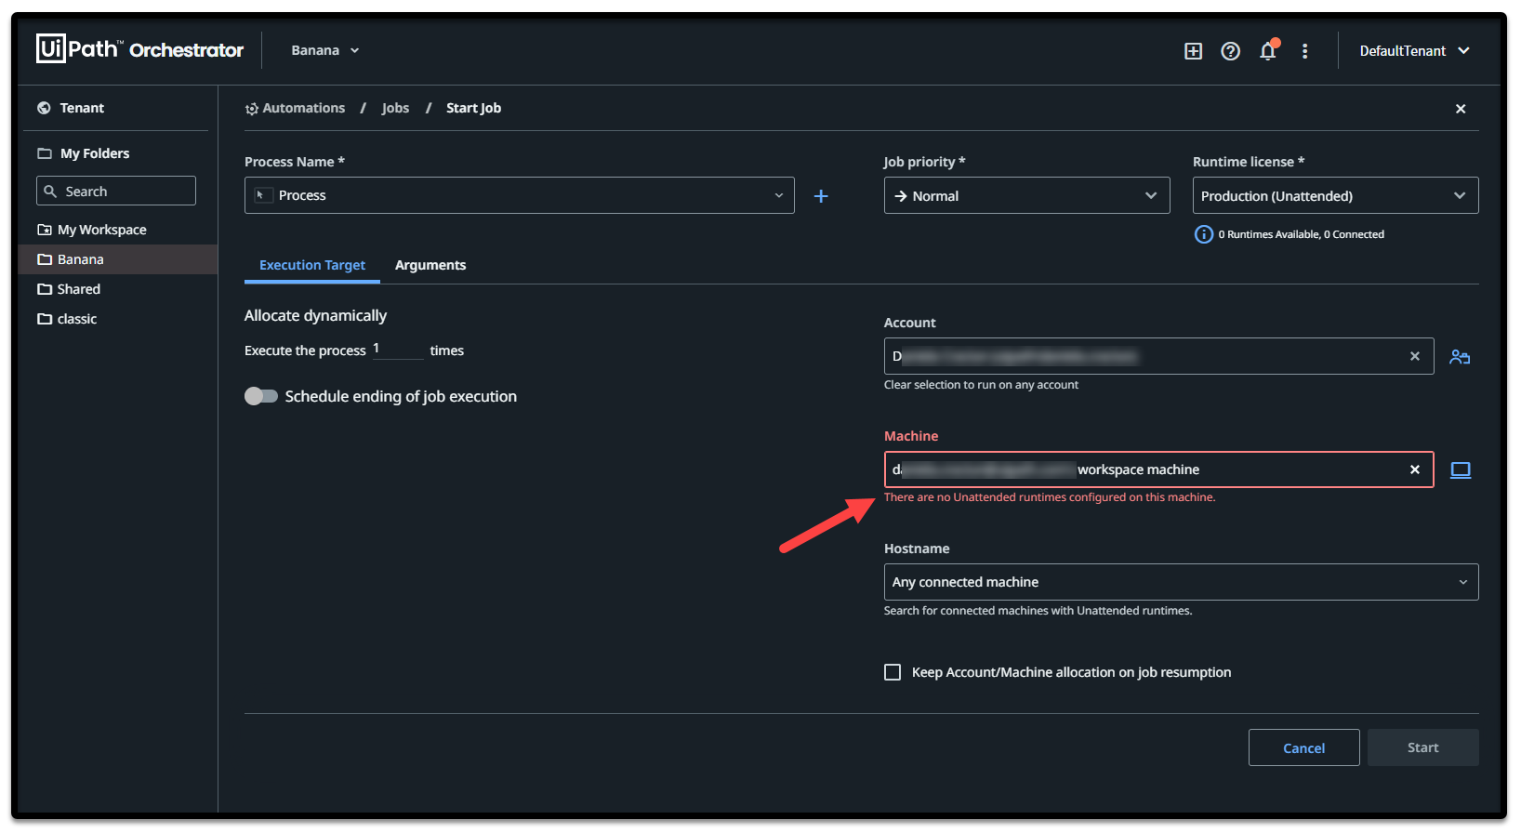The image size is (1521, 833).
Task: Click the Normal priority arrow icon
Action: pyautogui.click(x=900, y=196)
